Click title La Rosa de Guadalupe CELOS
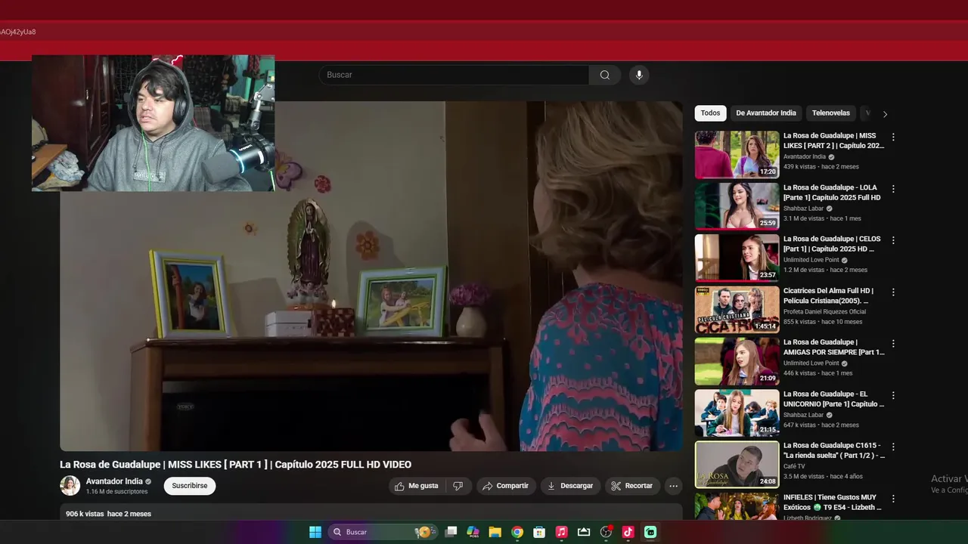 coord(832,244)
